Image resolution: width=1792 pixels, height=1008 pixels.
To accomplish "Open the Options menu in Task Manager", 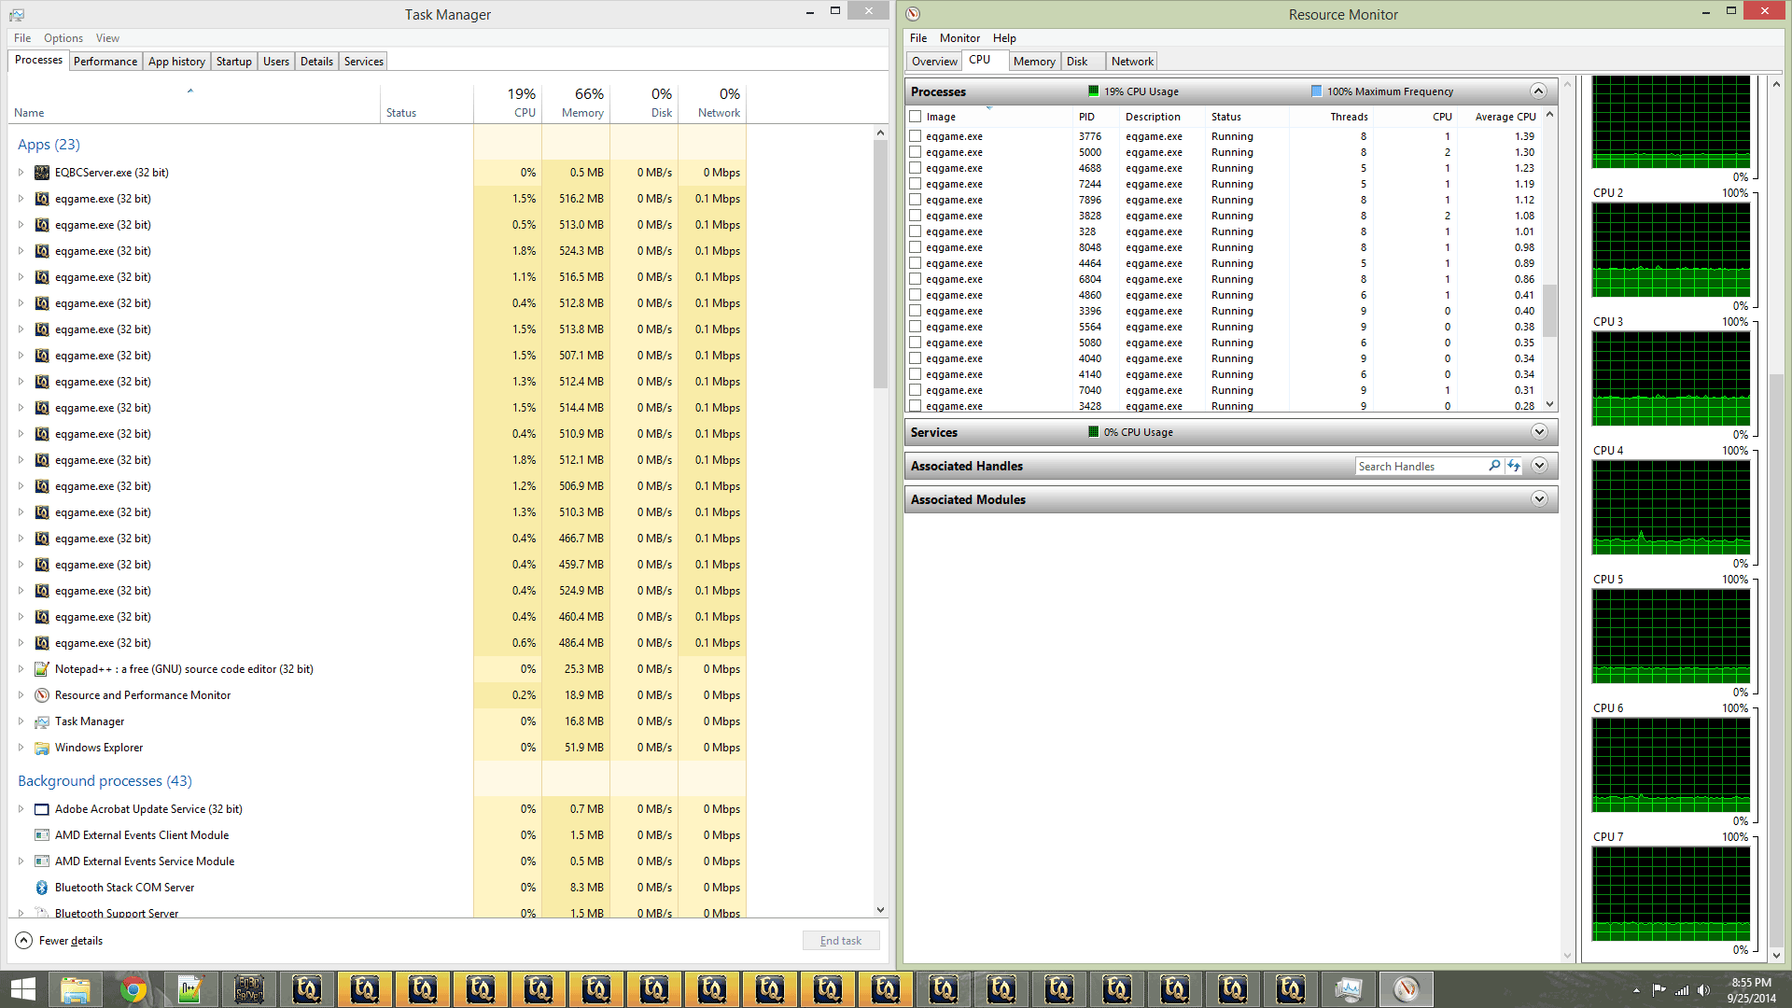I will (63, 38).
